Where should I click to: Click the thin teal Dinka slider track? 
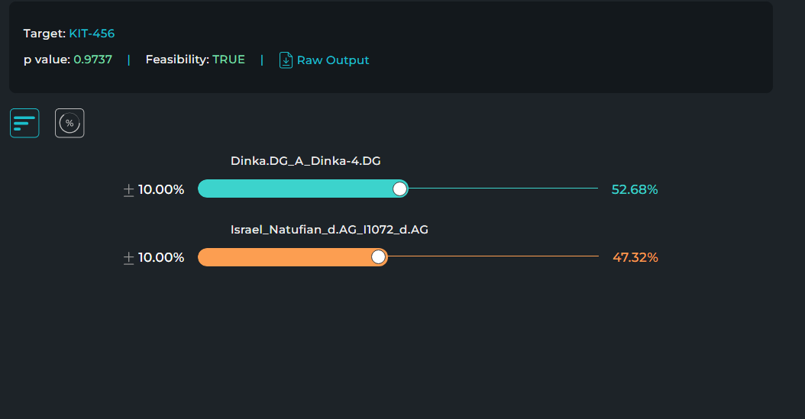503,189
